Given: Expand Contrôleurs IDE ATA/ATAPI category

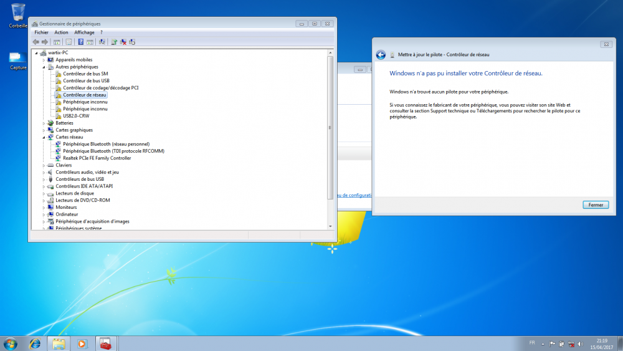Looking at the screenshot, I should coord(44,186).
